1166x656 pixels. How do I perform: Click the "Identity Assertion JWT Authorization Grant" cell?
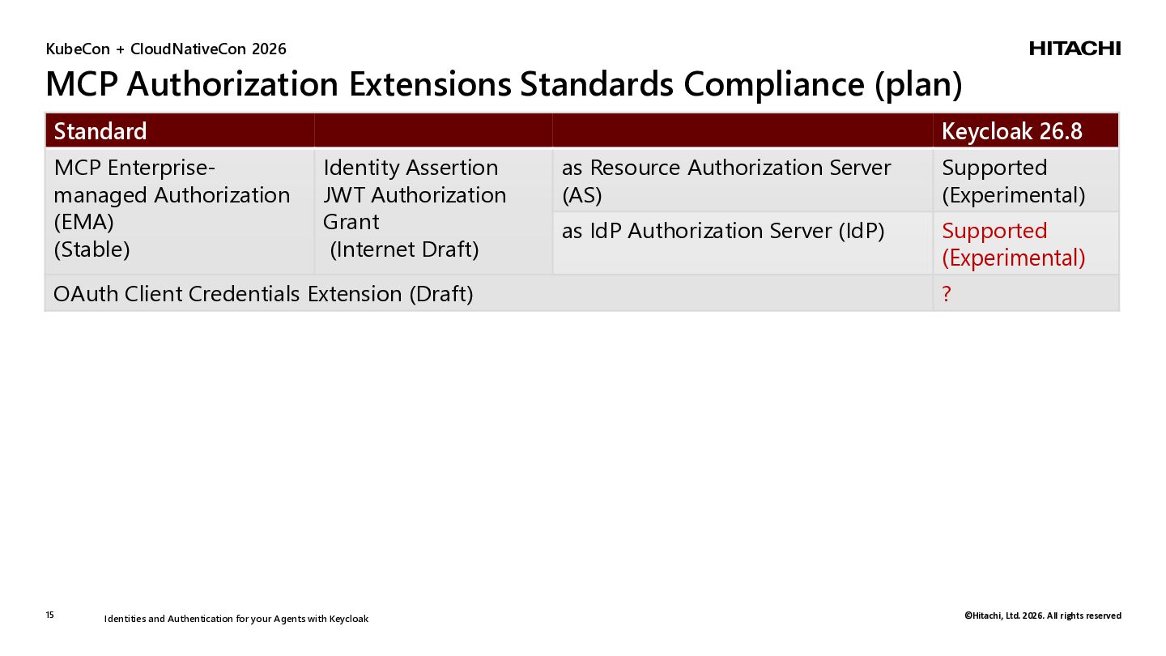(433, 211)
